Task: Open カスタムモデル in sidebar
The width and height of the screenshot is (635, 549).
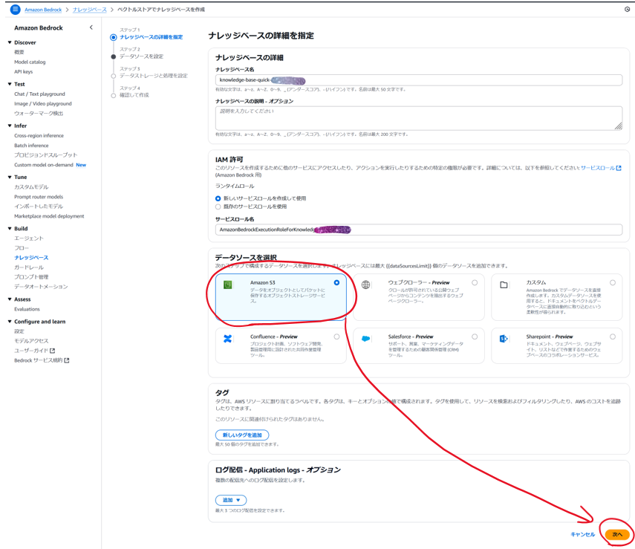Action: click(x=32, y=187)
